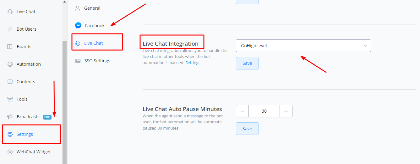420x164 pixels.
Task: Click the Tools archive box icon
Action: pos(10,99)
